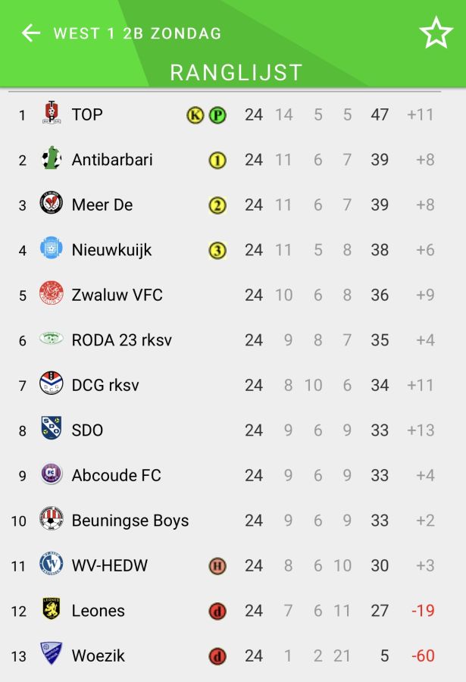The width and height of the screenshot is (466, 682).
Task: Click the SDO club shield logo
Action: [51, 430]
